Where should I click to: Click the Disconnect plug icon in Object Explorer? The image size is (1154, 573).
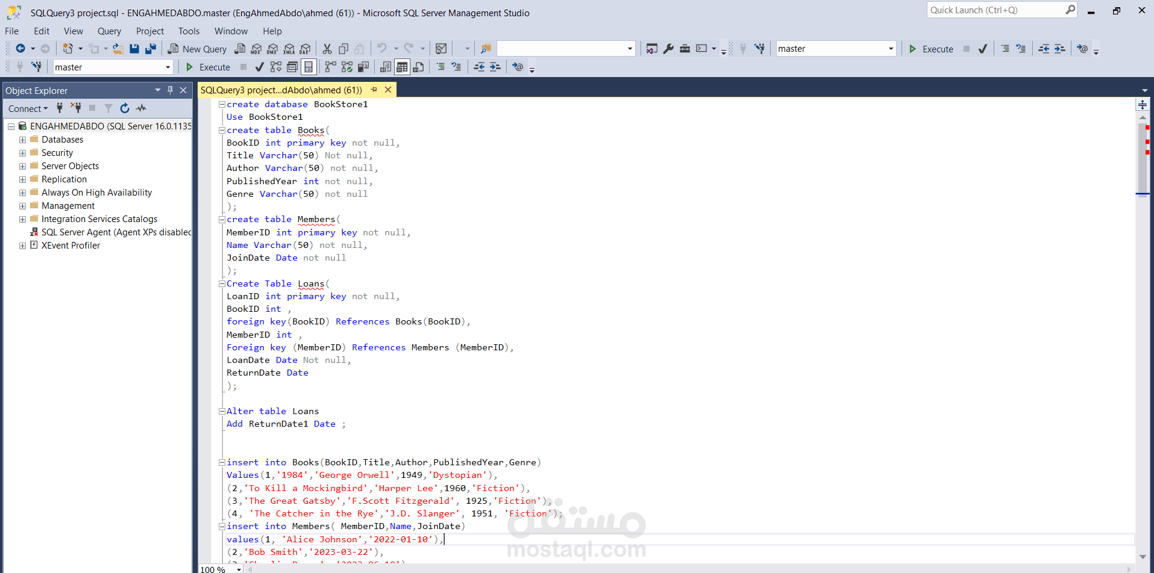[x=76, y=108]
